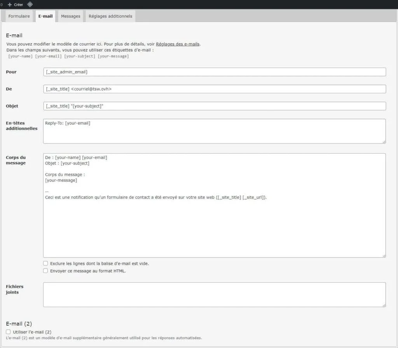The image size is (398, 348).
Task: Click into the Pour recipient field
Action: click(214, 72)
